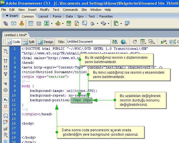Insert a Named Anchor
The width and height of the screenshot is (179, 143).
[21, 23]
